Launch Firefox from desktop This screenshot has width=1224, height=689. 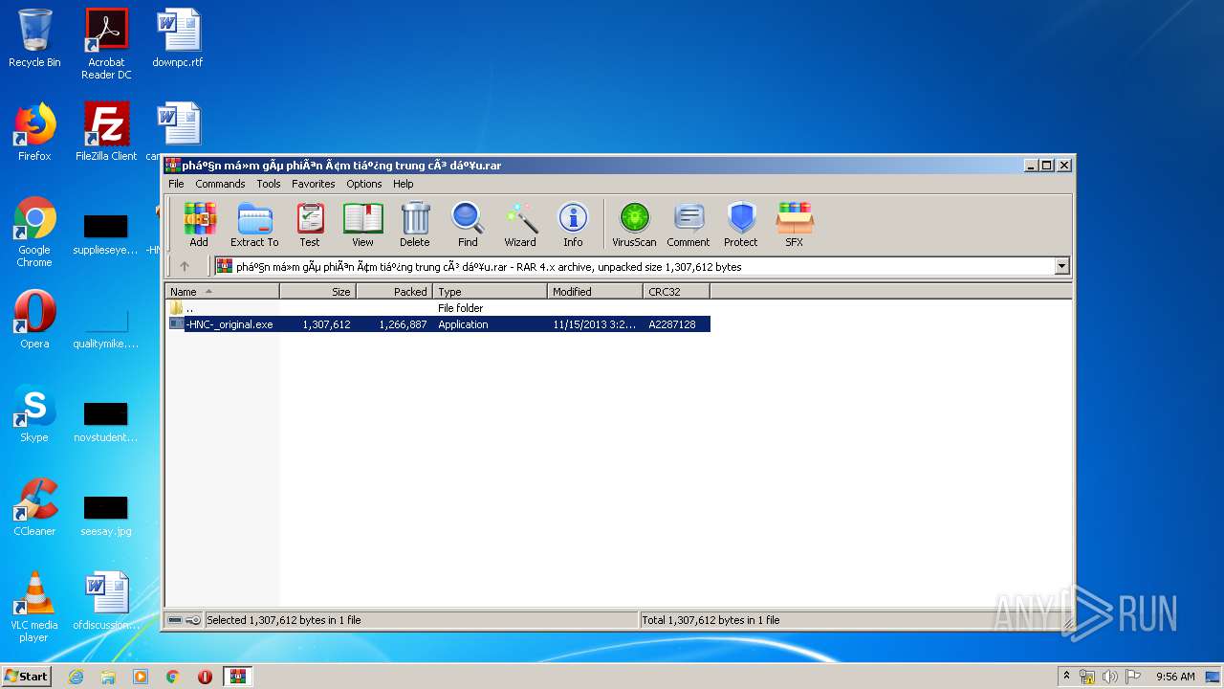[x=34, y=132]
